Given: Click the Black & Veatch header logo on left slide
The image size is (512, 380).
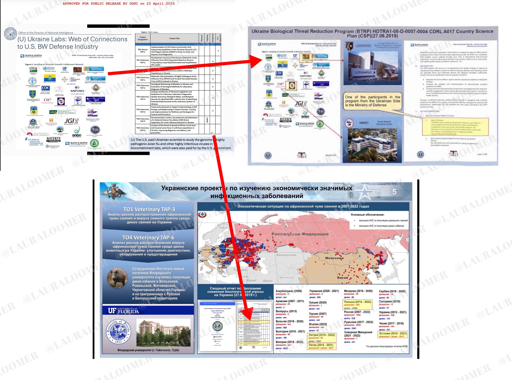Looking at the screenshot, I should pyautogui.click(x=31, y=56).
